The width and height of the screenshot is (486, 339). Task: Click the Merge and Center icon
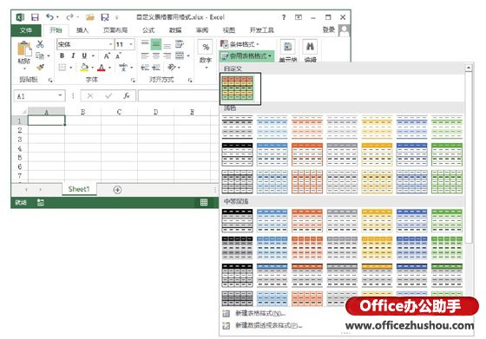(x=180, y=55)
